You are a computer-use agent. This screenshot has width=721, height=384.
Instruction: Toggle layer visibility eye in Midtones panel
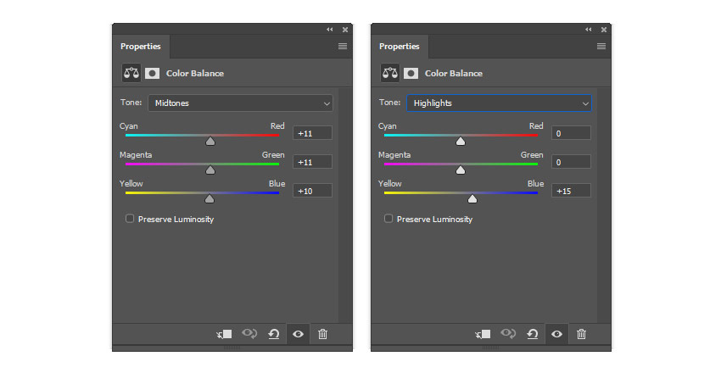[298, 334]
